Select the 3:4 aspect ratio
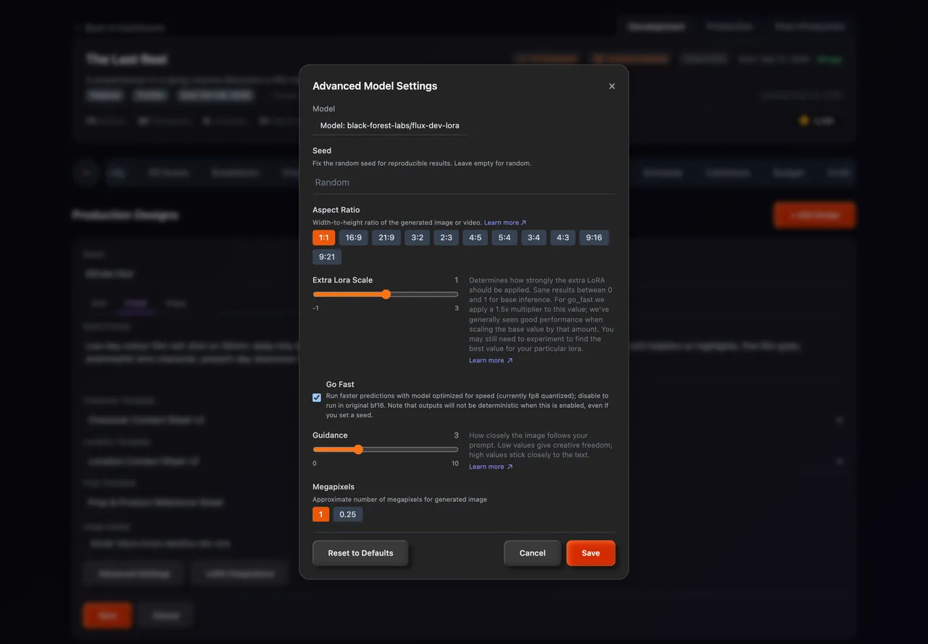The width and height of the screenshot is (928, 644). point(534,238)
